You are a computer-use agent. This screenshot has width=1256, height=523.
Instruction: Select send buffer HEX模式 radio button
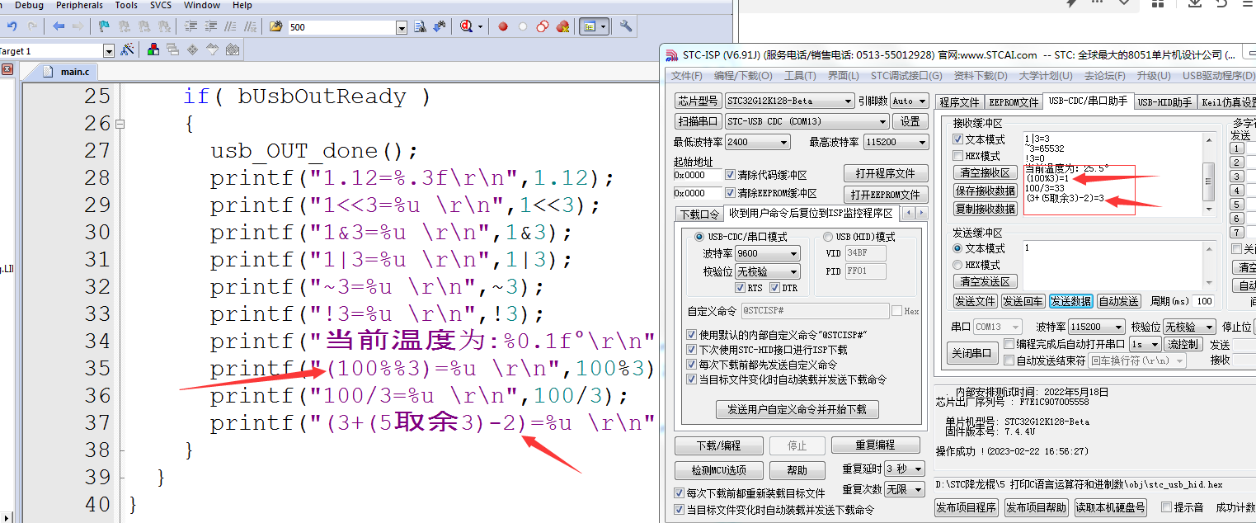[x=957, y=265]
